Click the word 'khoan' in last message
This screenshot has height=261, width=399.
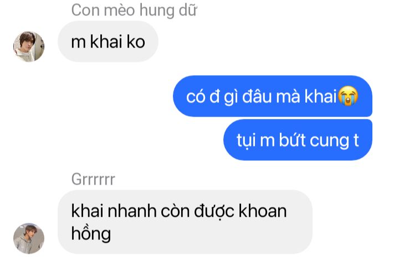[x=263, y=211]
